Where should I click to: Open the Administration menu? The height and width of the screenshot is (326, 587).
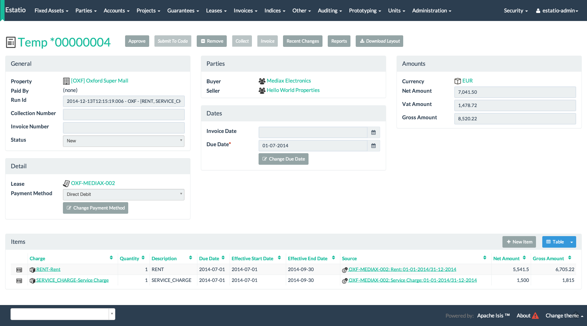tap(432, 10)
